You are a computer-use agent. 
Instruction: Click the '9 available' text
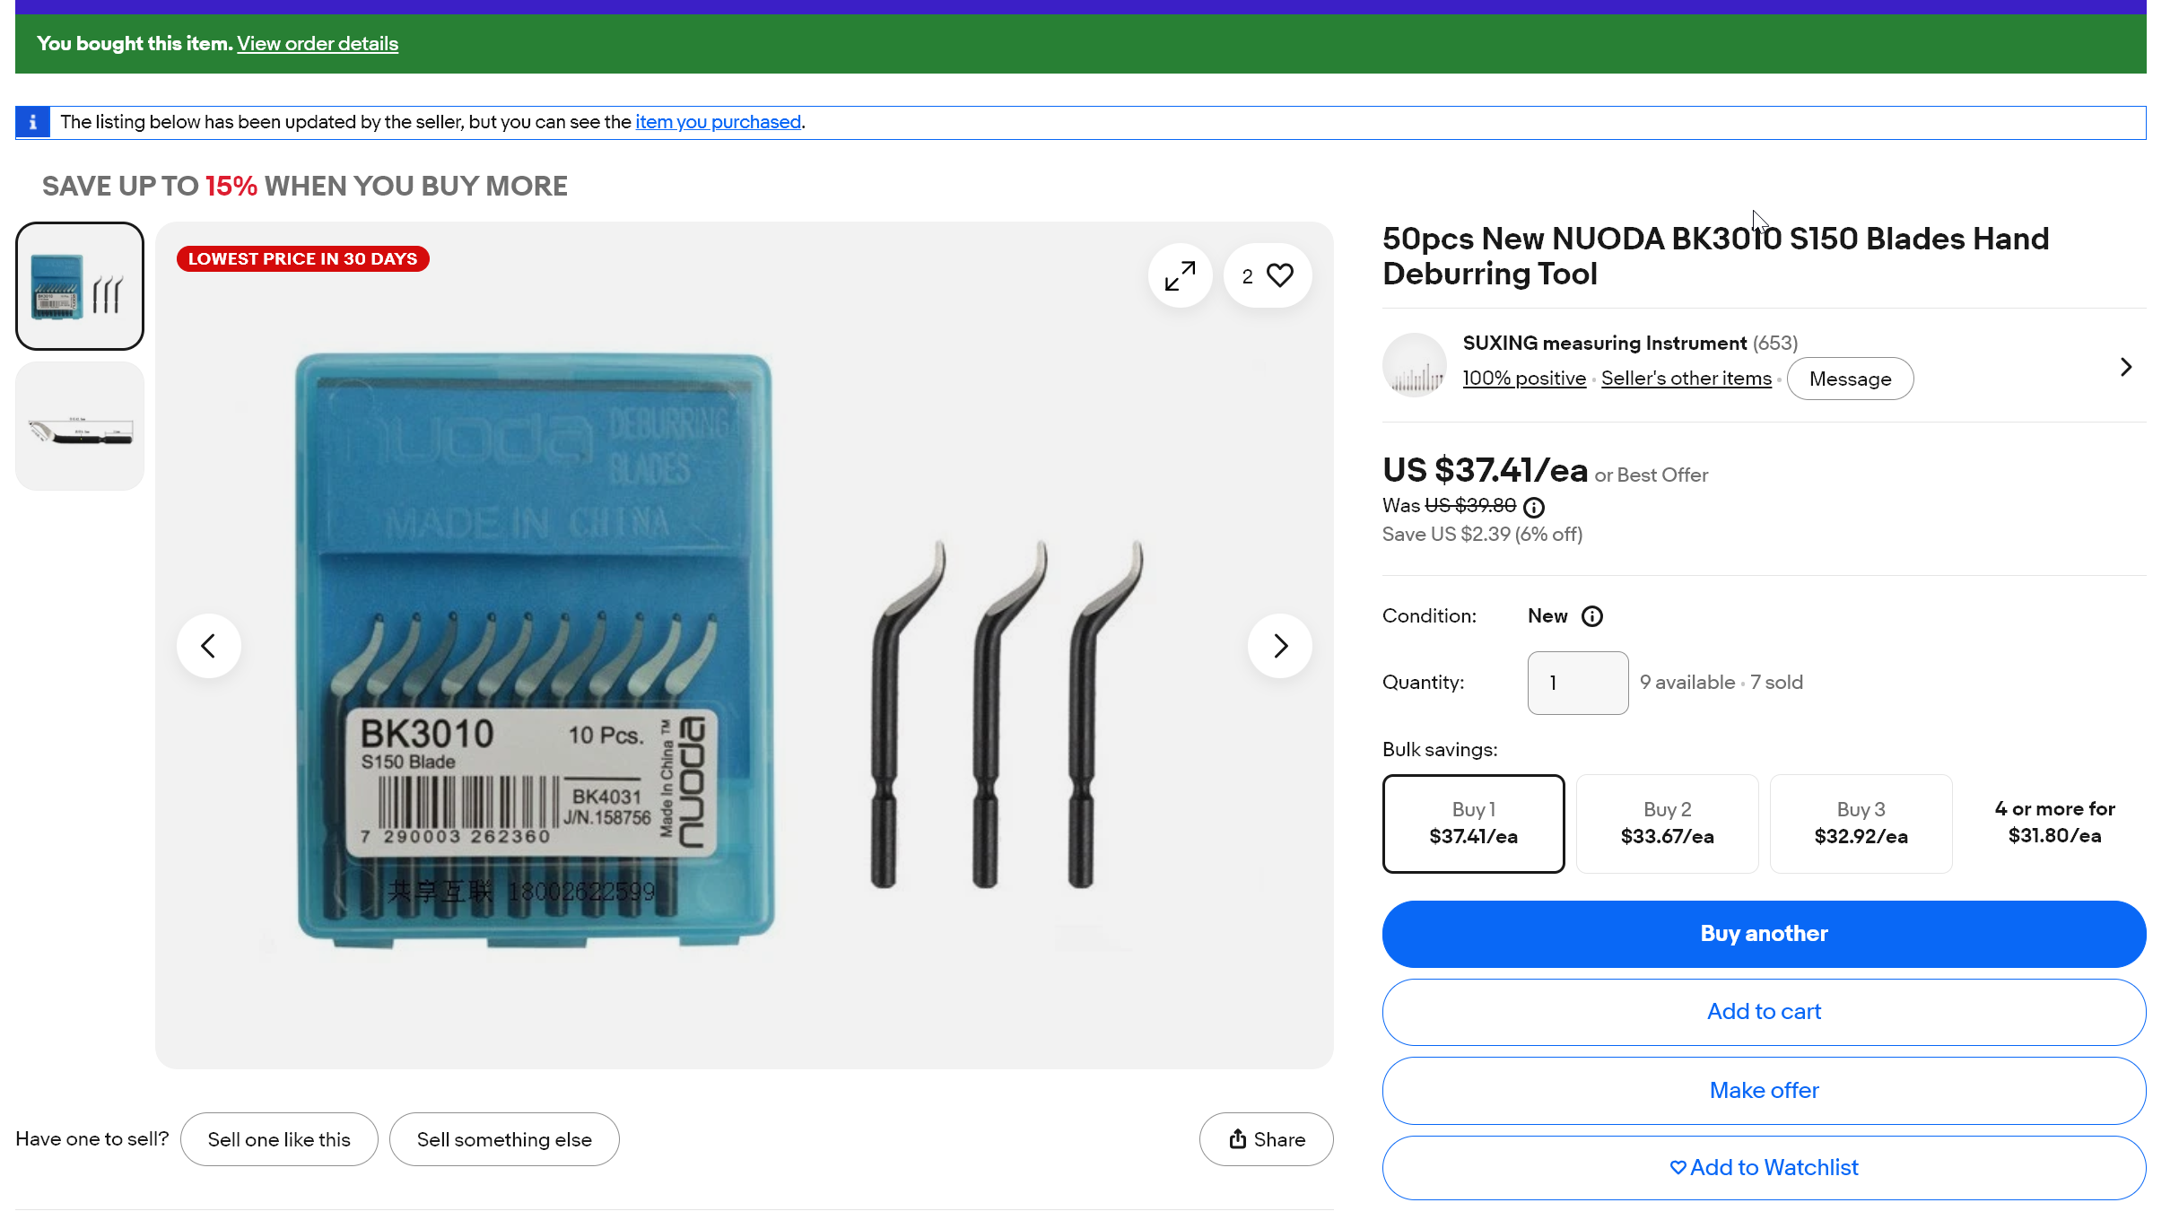[x=1687, y=683]
